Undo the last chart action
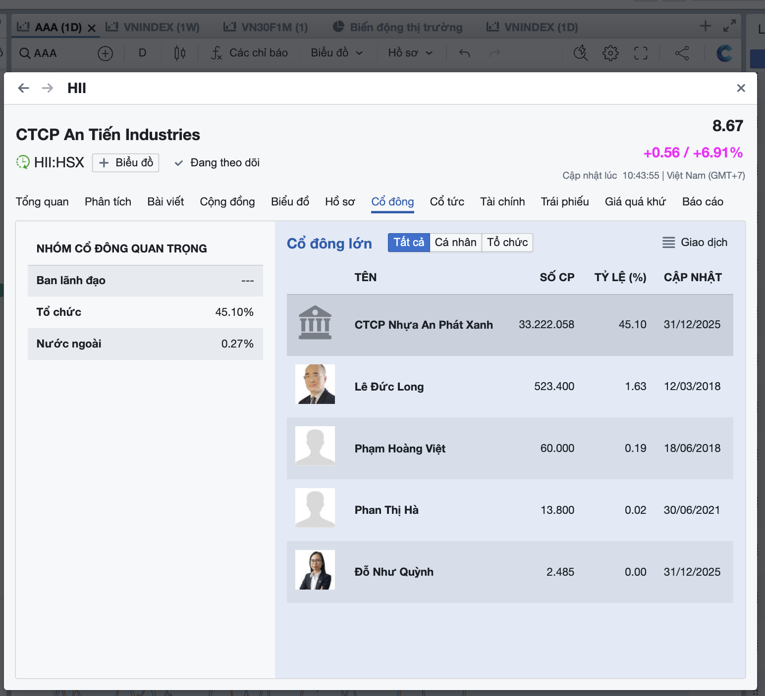This screenshot has width=765, height=696. tap(464, 53)
